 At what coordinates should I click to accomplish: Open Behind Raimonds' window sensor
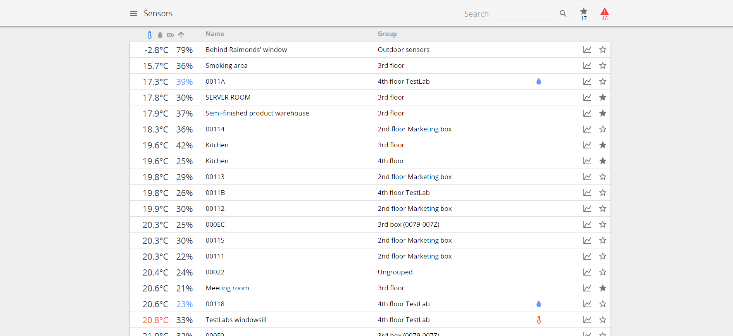[247, 50]
